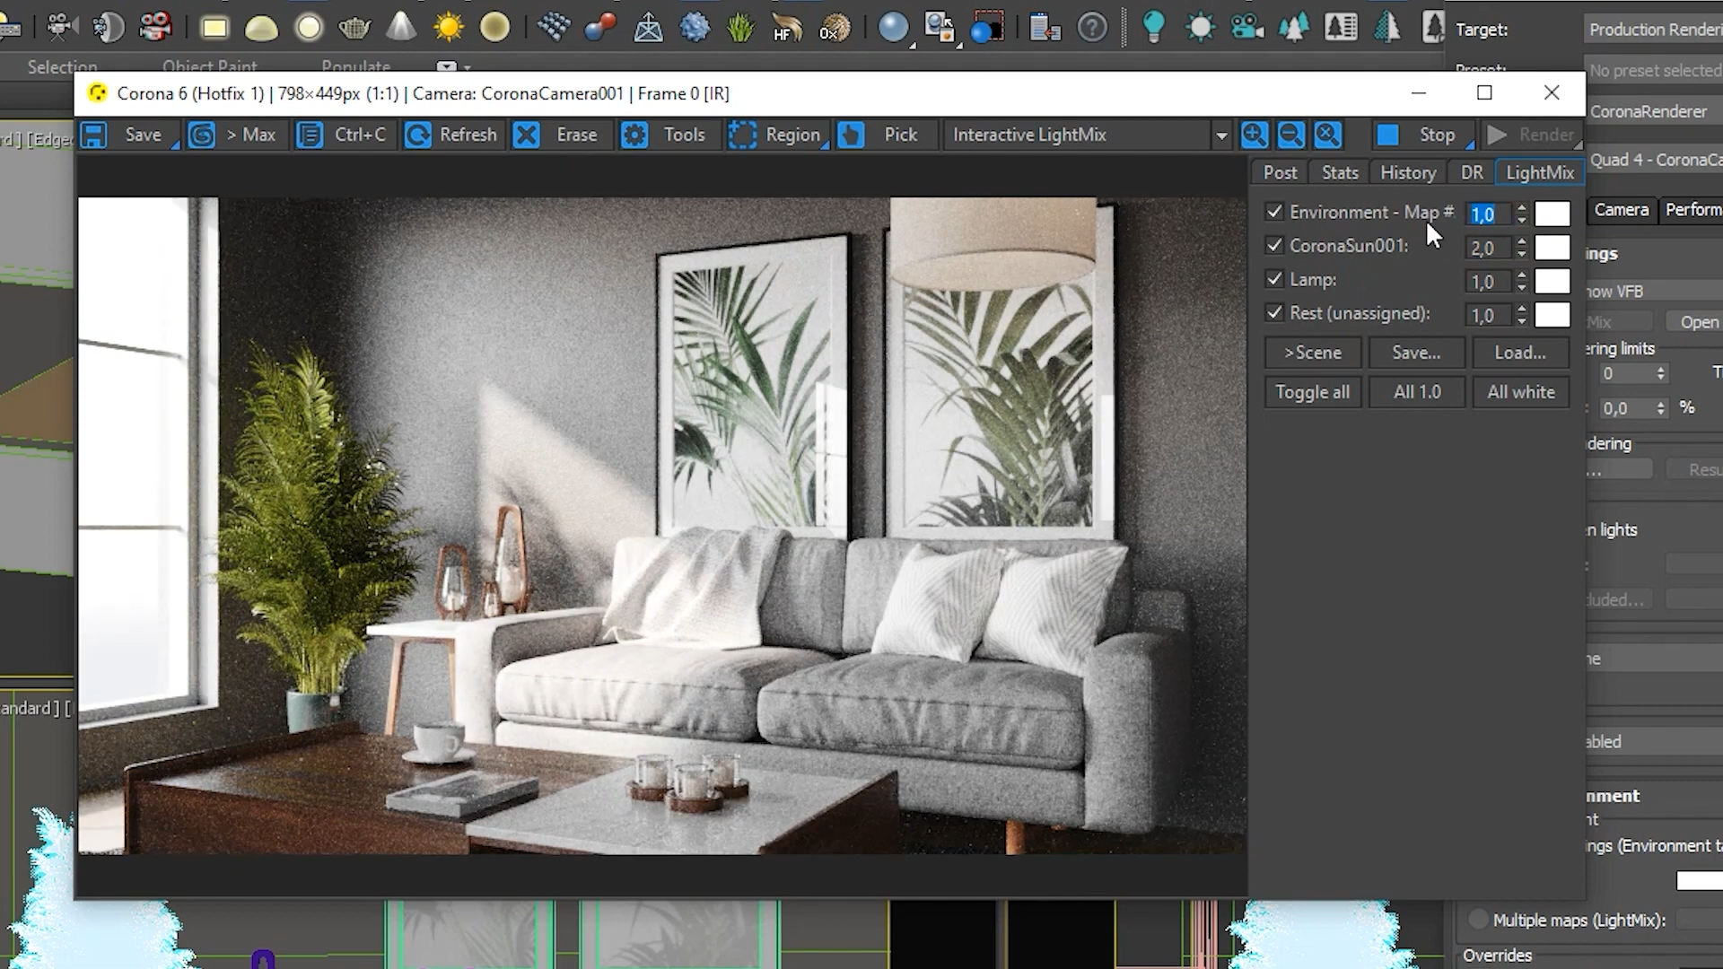
Task: Enable the Region render tool
Action: pos(776,135)
